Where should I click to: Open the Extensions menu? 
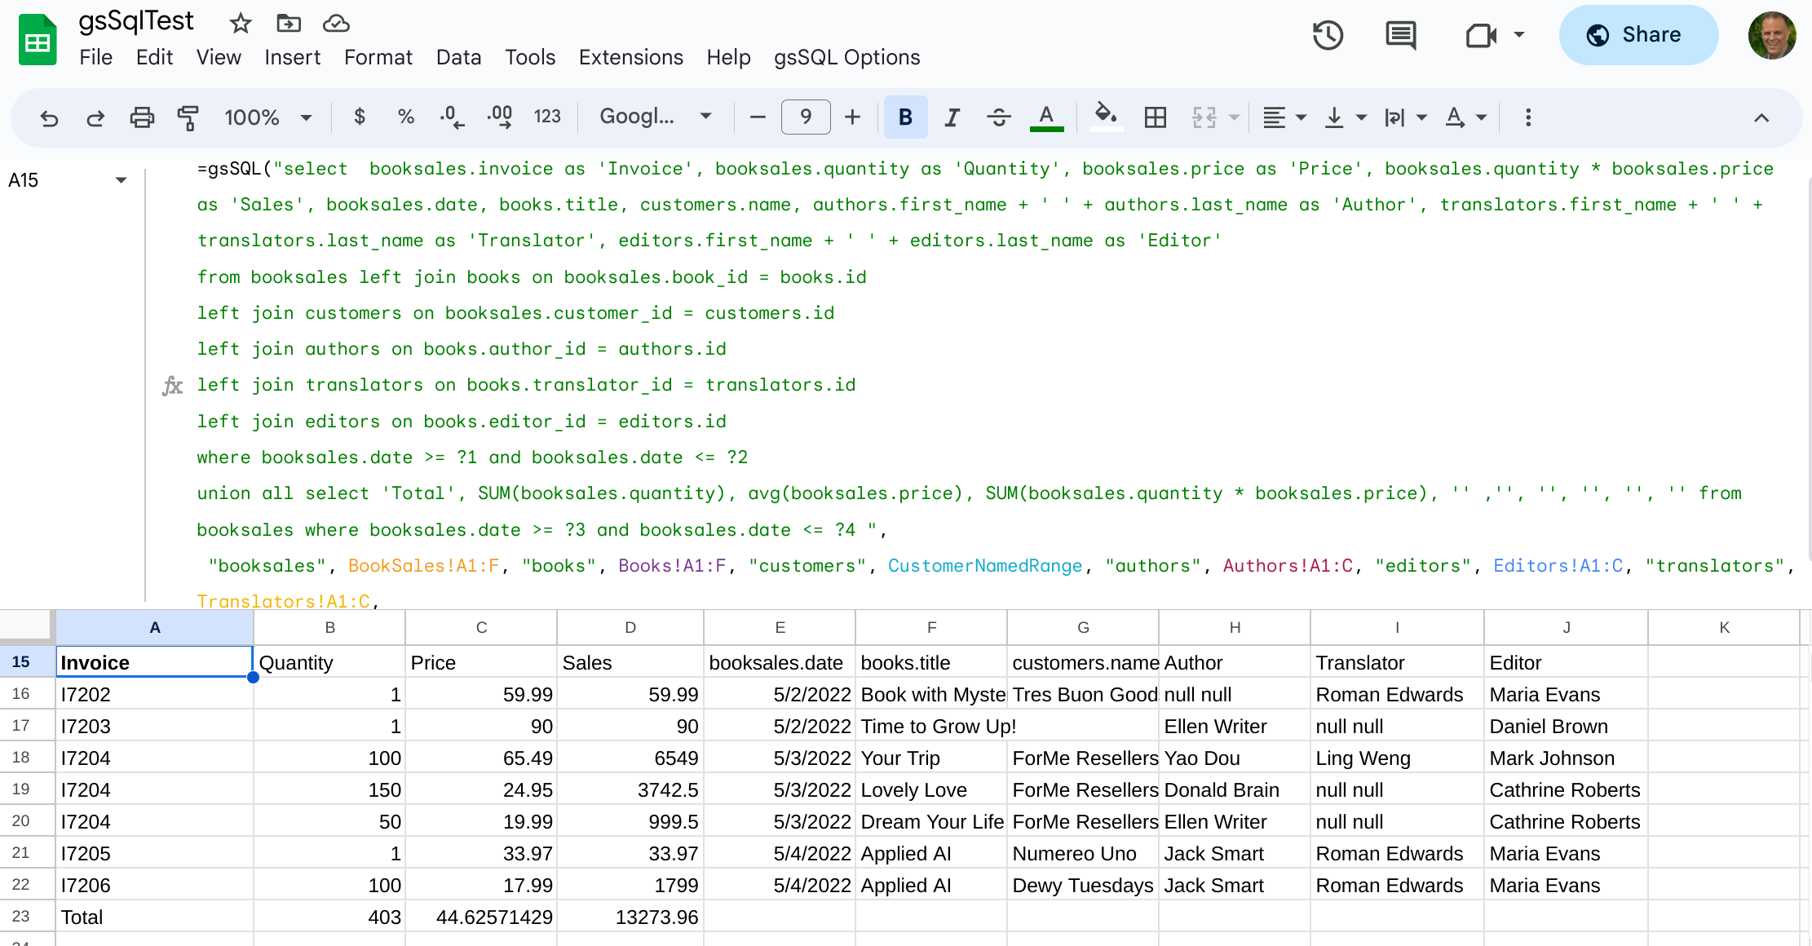tap(630, 57)
